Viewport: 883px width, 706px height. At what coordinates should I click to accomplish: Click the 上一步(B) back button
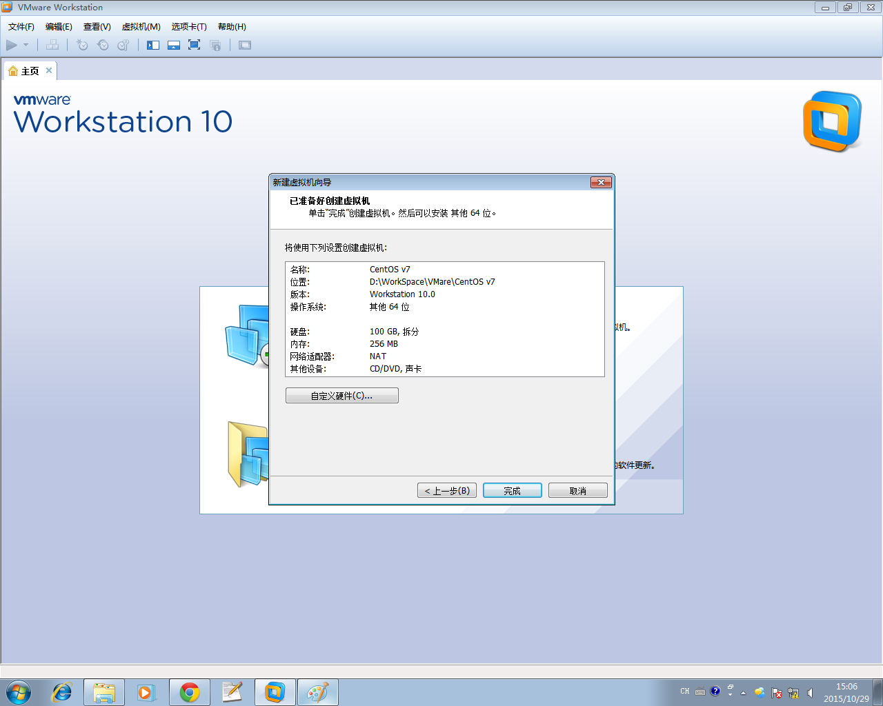click(447, 491)
